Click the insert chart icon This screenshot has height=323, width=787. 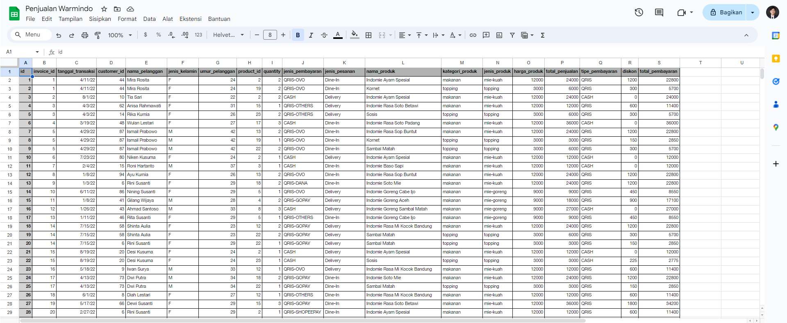(499, 35)
